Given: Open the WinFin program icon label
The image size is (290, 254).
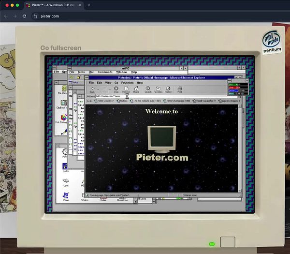Looking at the screenshot, I should click(85, 200).
